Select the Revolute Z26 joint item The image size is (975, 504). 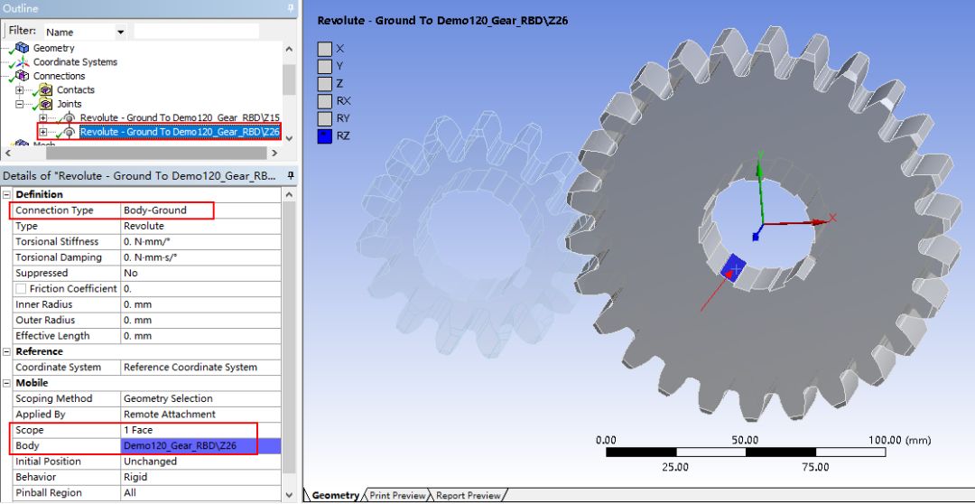click(x=180, y=132)
